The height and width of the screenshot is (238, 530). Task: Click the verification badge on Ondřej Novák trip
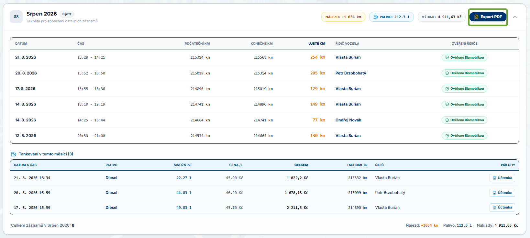pyautogui.click(x=464, y=120)
